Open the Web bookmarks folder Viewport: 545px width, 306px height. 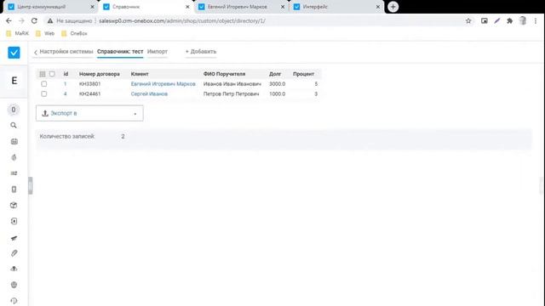45,33
